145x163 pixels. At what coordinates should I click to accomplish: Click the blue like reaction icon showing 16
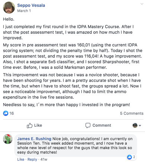click(x=6, y=113)
